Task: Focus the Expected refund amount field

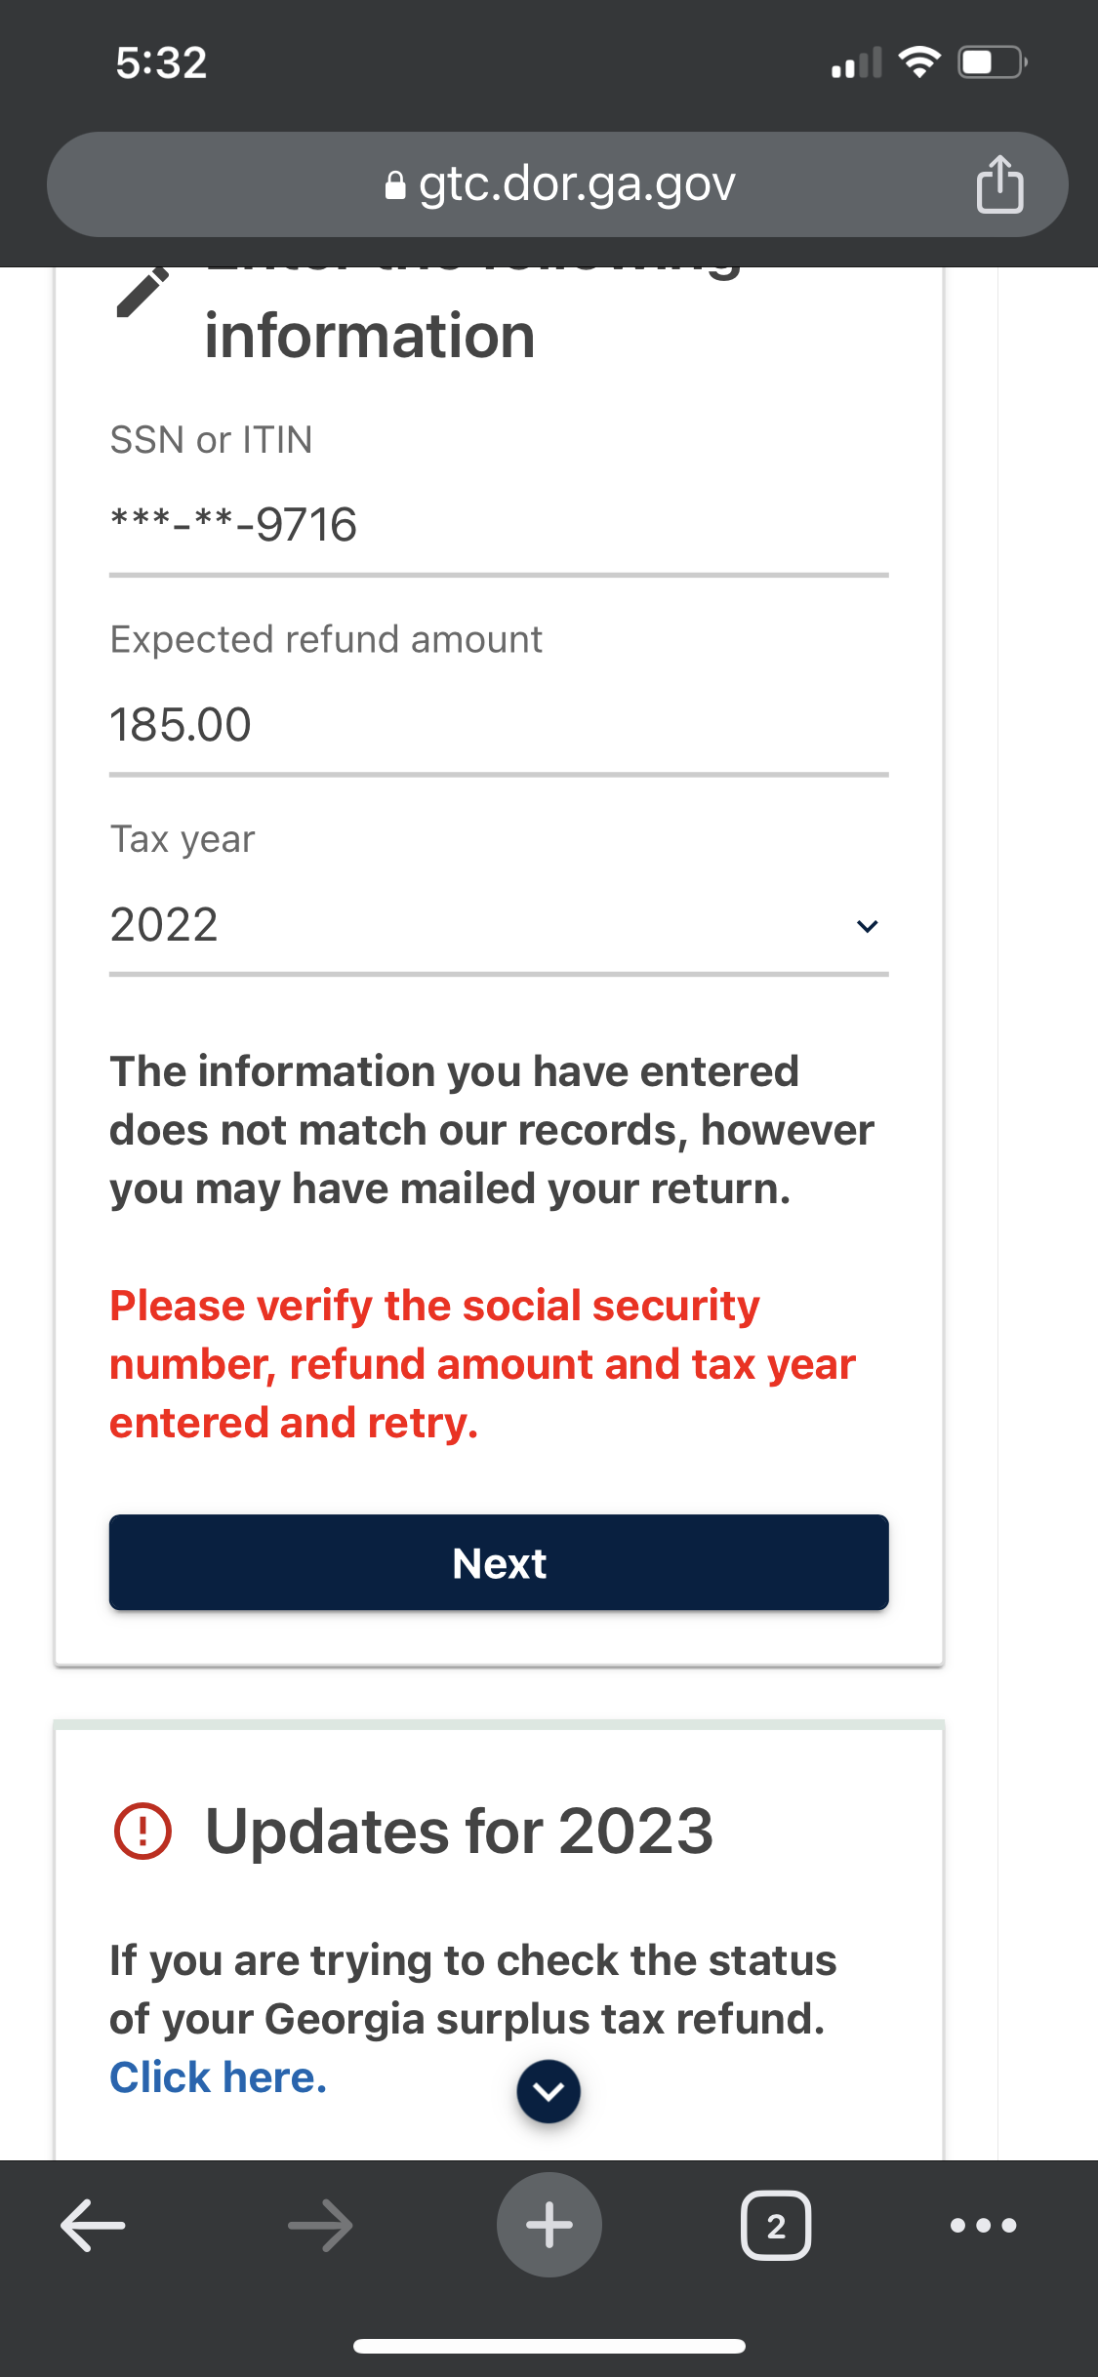Action: (x=499, y=726)
